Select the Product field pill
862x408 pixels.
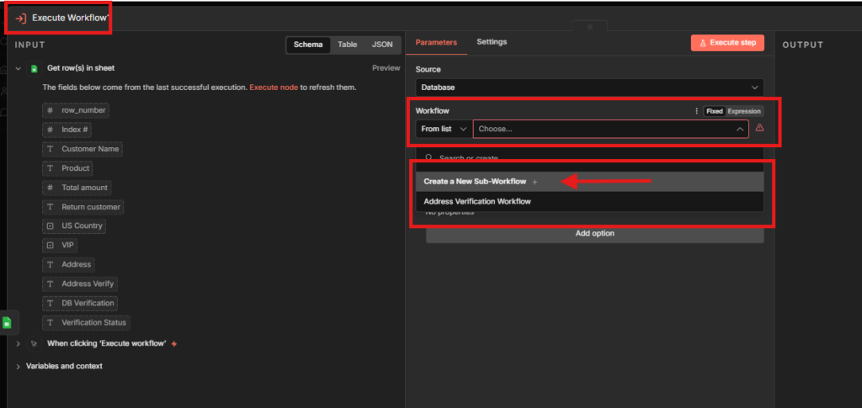(x=67, y=168)
